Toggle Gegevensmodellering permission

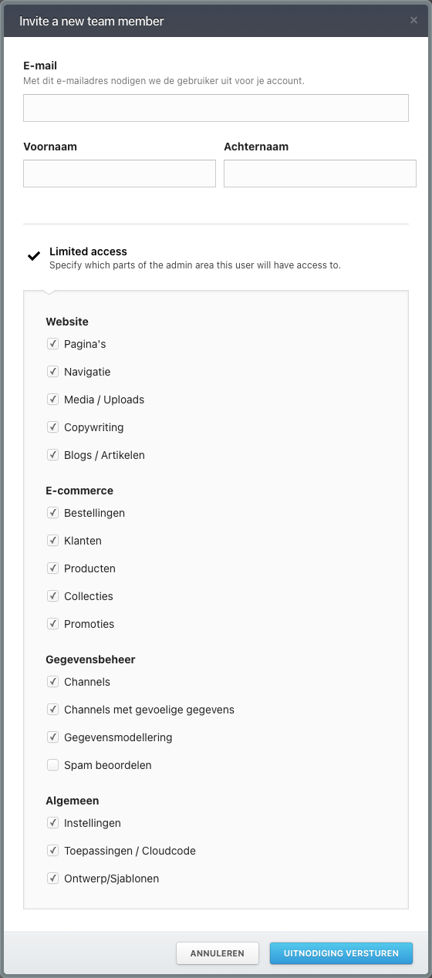point(52,737)
